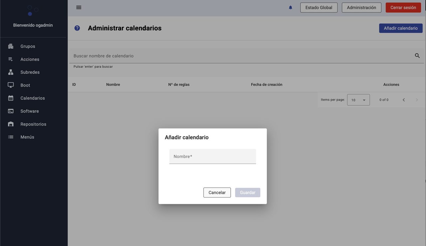
Task: Click the help question mark icon
Action: [x=77, y=28]
